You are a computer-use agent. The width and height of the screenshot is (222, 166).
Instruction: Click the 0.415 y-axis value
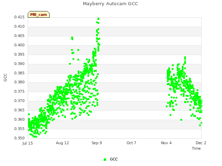(x=19, y=17)
